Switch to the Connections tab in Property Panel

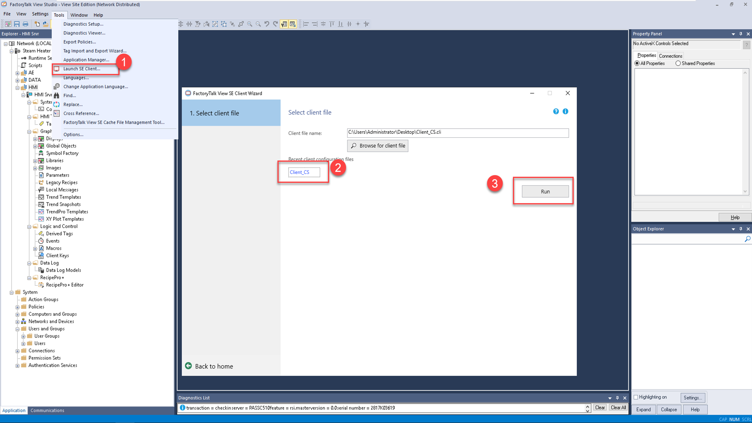click(x=671, y=56)
